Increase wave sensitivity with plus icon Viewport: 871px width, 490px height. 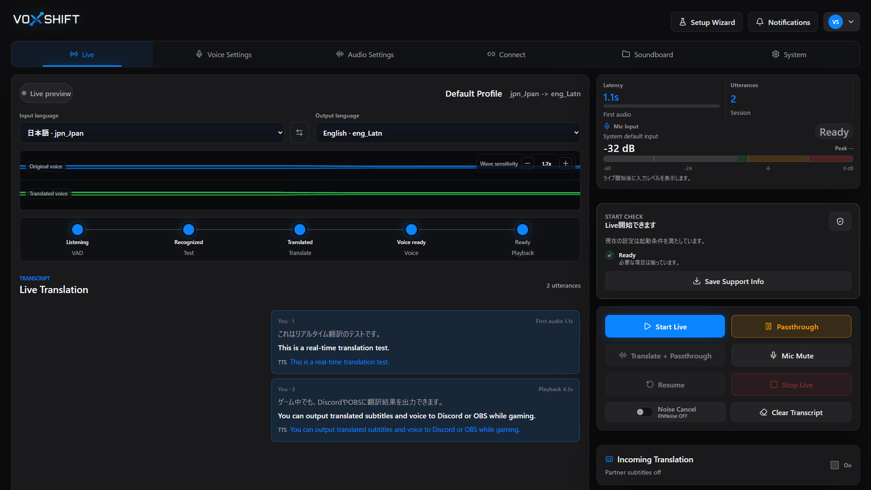pyautogui.click(x=566, y=163)
